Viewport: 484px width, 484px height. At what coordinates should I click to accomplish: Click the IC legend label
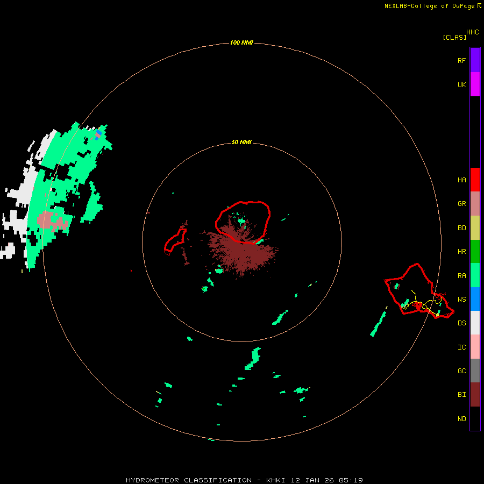[461, 347]
